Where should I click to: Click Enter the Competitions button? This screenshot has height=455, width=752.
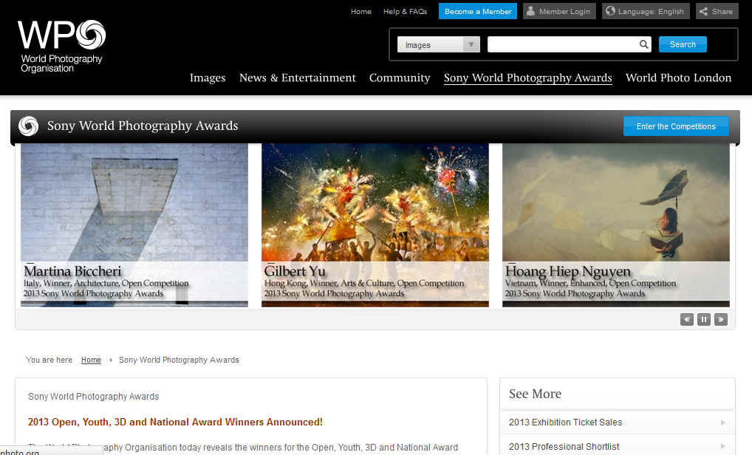(676, 126)
